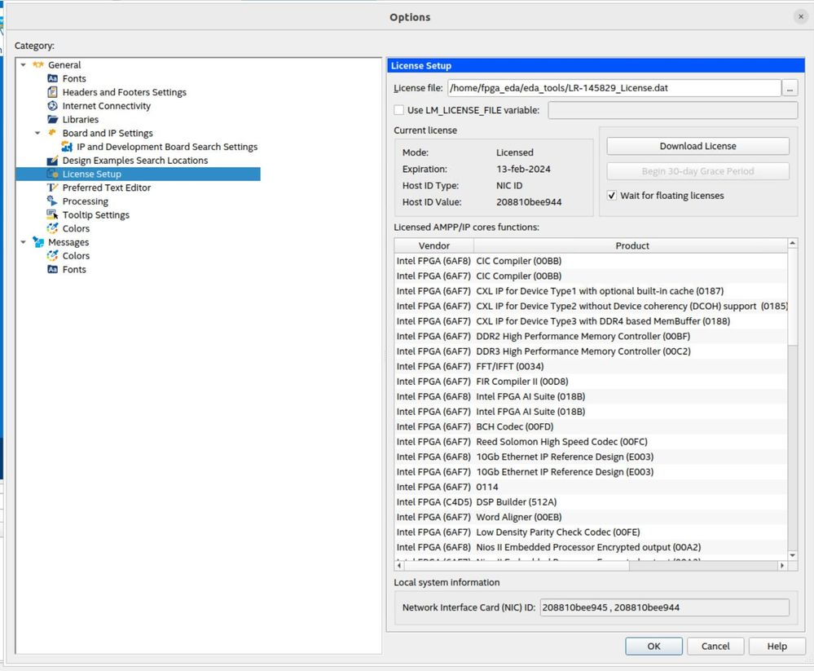The image size is (814, 671).
Task: Click the Messages category icon
Action: (38, 242)
